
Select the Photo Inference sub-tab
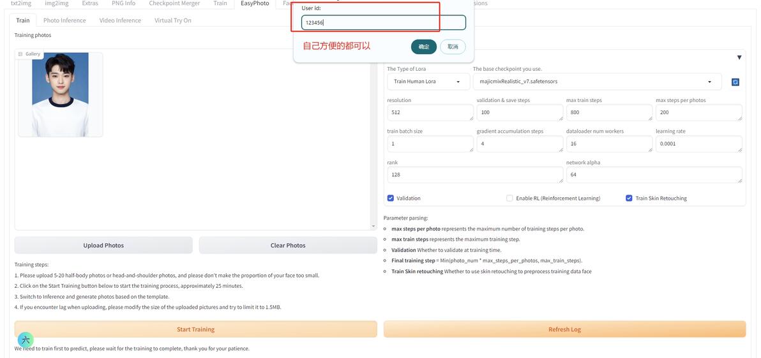[x=64, y=20]
